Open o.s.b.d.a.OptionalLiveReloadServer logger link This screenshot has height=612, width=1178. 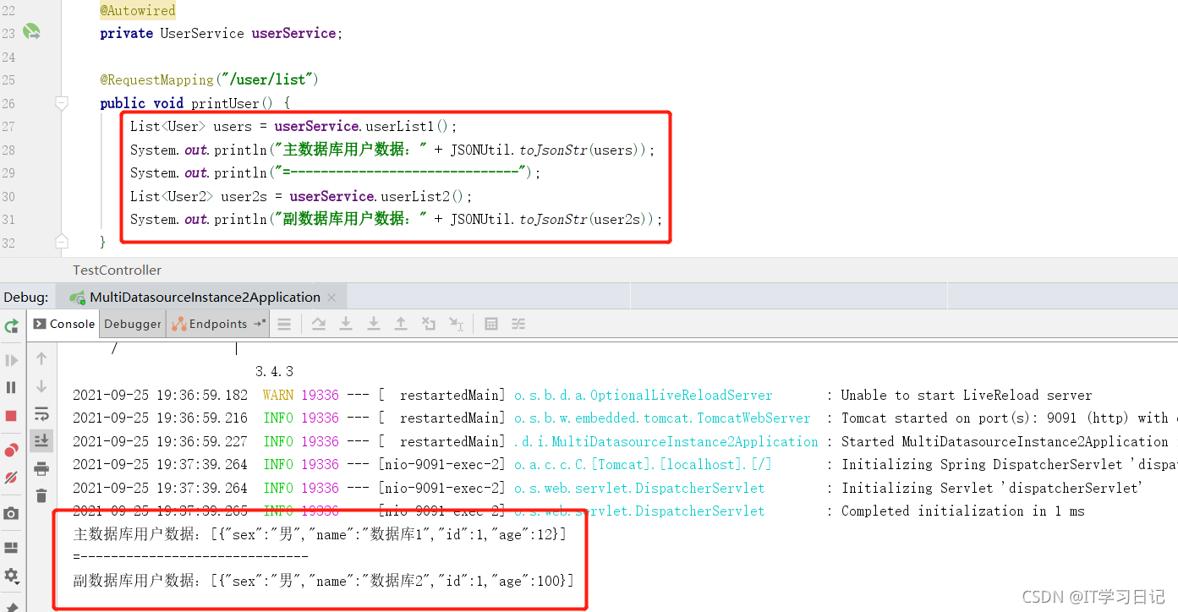(x=643, y=395)
